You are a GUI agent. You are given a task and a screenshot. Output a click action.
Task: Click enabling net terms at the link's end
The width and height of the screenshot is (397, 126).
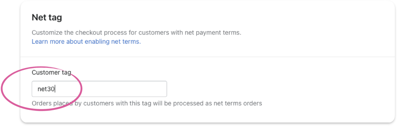coord(113,42)
